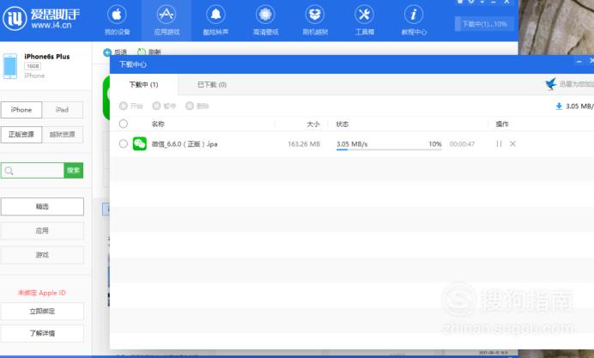The width and height of the screenshot is (594, 358).
Task: Switch to the 已下载 (0) tab
Action: [x=212, y=84]
